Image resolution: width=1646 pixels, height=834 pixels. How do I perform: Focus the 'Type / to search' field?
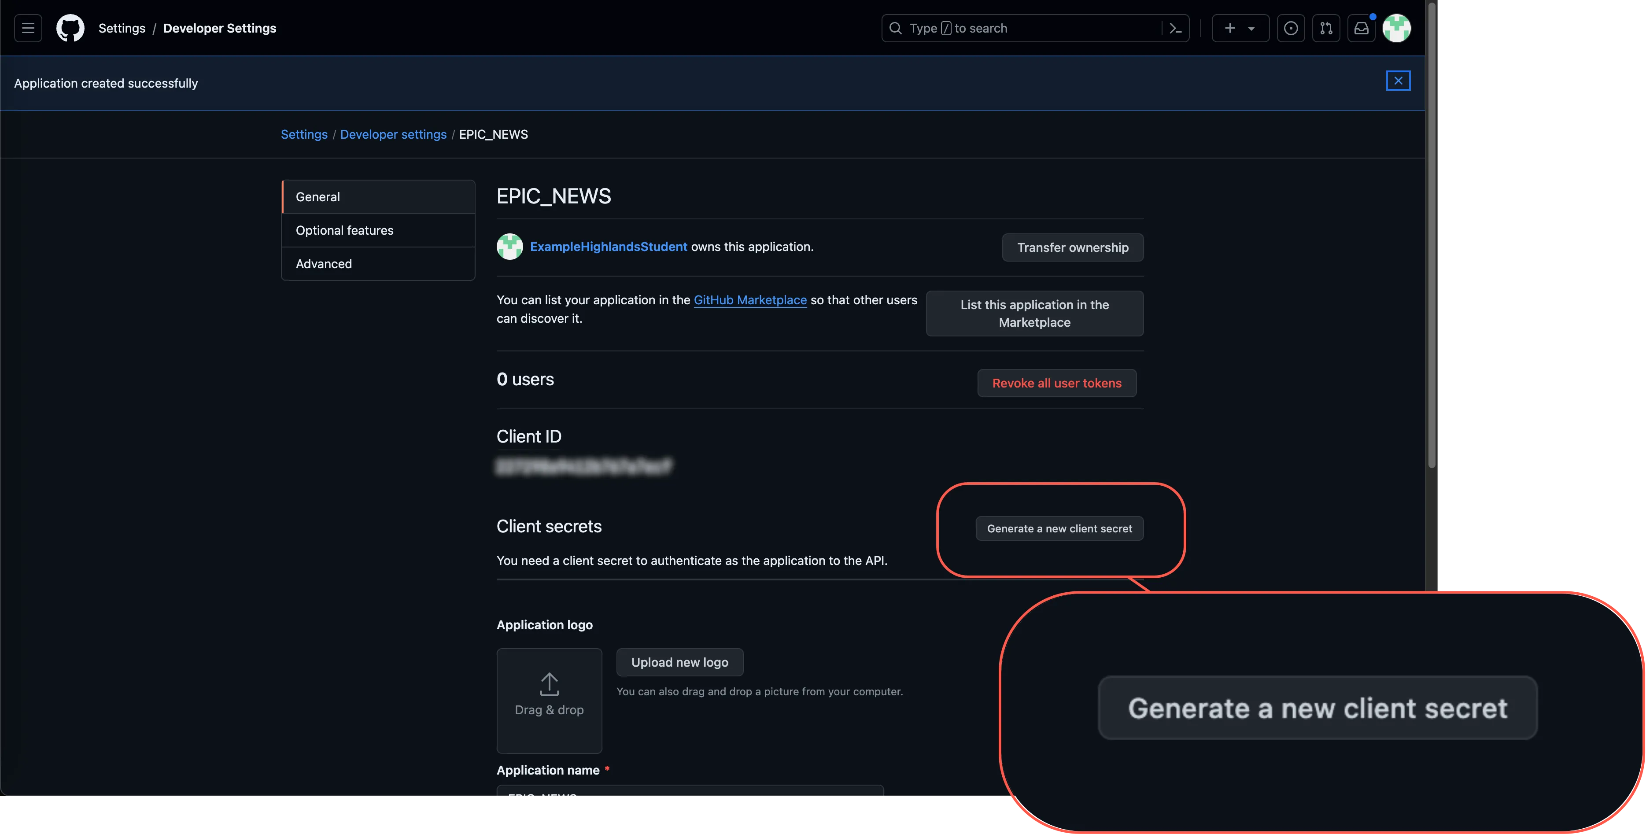tap(1035, 28)
